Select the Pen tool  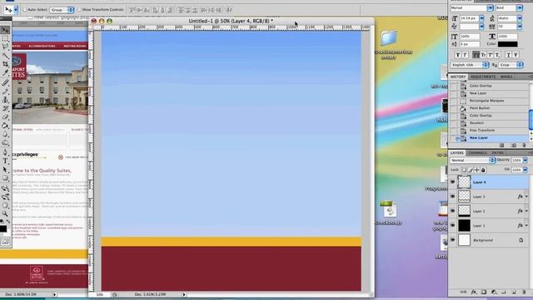[x=5, y=152]
